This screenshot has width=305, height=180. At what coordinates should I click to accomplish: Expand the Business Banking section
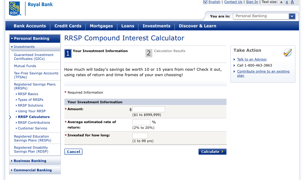tap(35, 161)
